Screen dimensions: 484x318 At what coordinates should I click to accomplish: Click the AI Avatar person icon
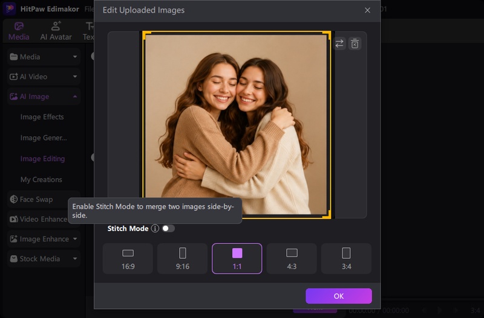[x=56, y=26]
